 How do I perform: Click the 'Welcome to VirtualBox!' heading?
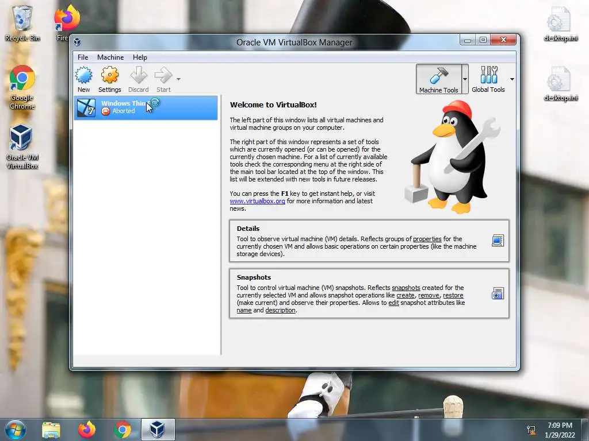pos(273,105)
